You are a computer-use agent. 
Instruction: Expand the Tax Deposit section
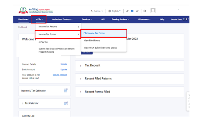tap(129, 66)
